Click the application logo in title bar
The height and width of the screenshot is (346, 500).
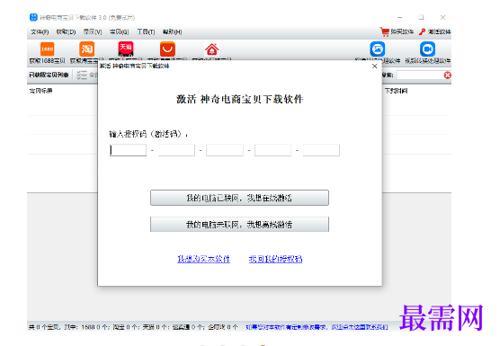[x=33, y=17]
